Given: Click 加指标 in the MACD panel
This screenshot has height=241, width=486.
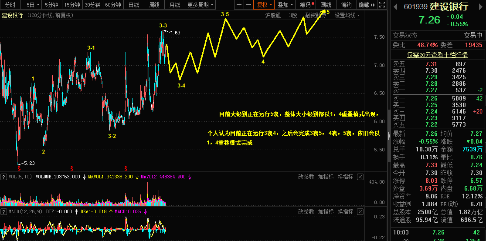Looking at the screenshot, I should point(326,211).
